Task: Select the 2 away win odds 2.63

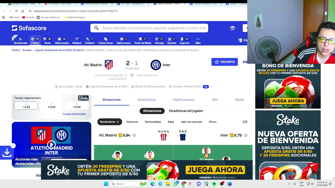Action: [77, 105]
